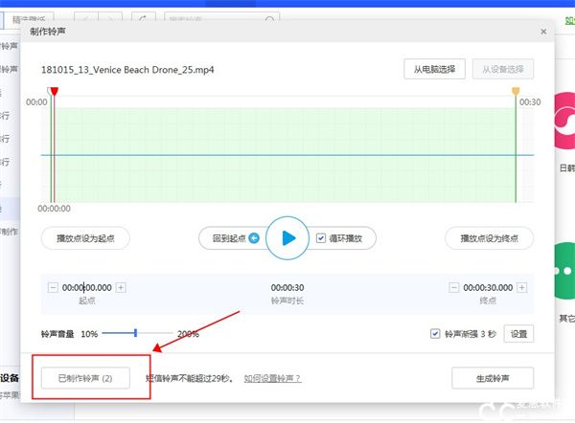
Task: Decrease start time with minus icon
Action: click(52, 287)
